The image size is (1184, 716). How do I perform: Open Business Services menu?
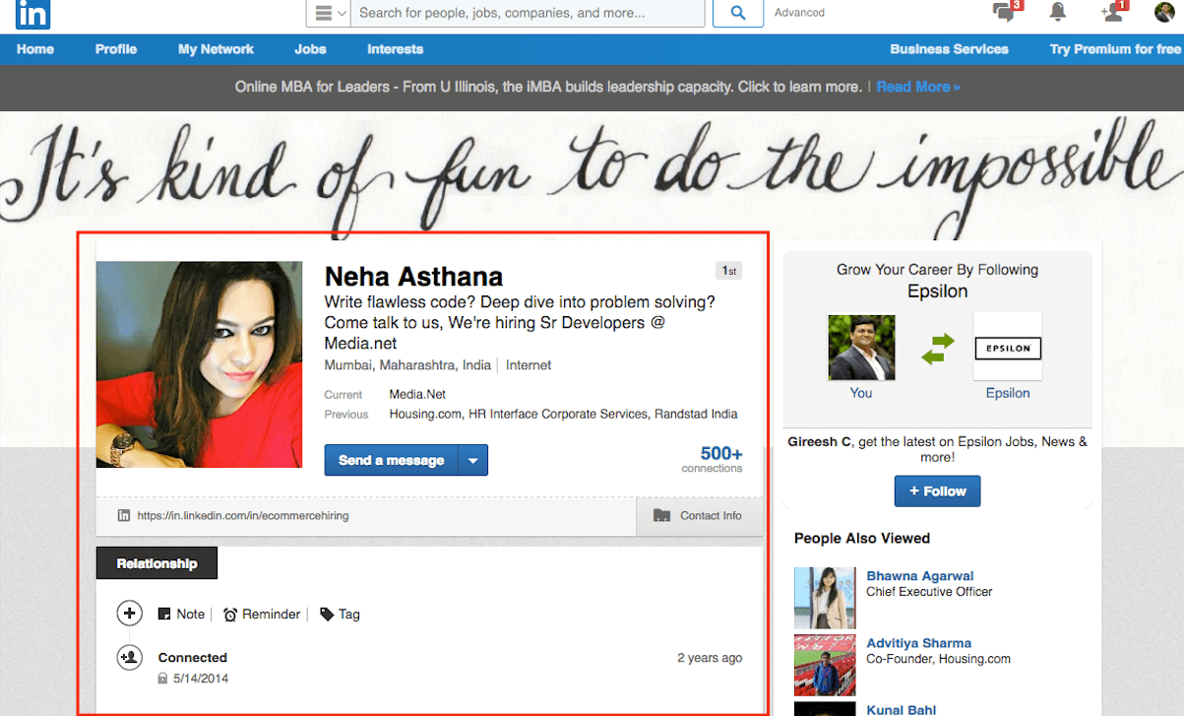pos(949,49)
